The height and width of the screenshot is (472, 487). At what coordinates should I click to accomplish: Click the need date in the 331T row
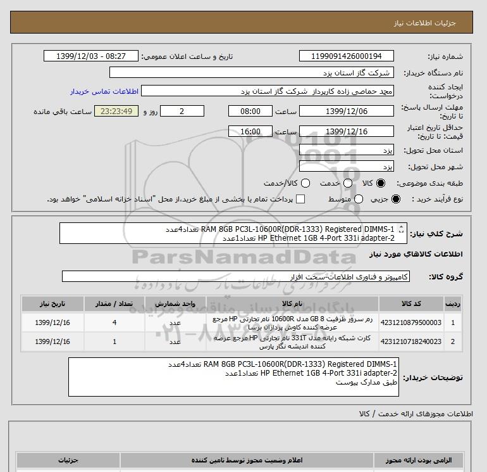click(52, 341)
